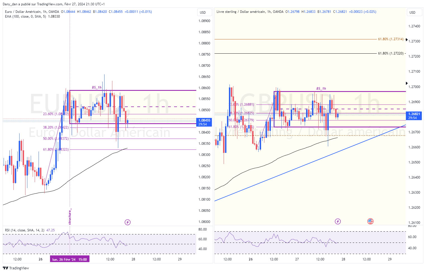426x273 pixels.
Task: Click the Fibonacci label 23.60% (1.08483)
Action: tap(56, 114)
